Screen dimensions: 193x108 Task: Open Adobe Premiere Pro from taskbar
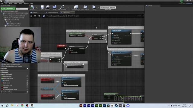click(x=89, y=106)
